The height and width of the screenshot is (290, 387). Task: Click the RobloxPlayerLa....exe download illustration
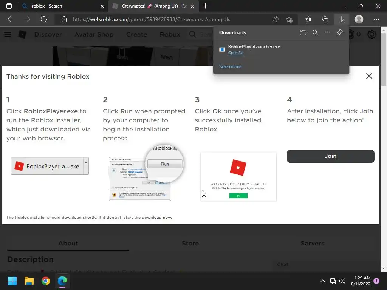point(50,166)
